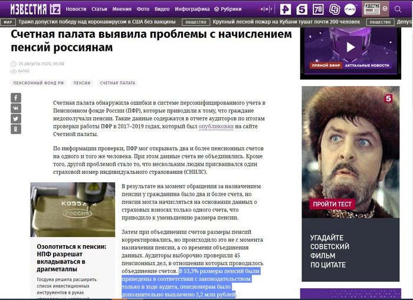Click the article date '25 августа 2020, 05:08'
The image size is (413, 300).
41,64
